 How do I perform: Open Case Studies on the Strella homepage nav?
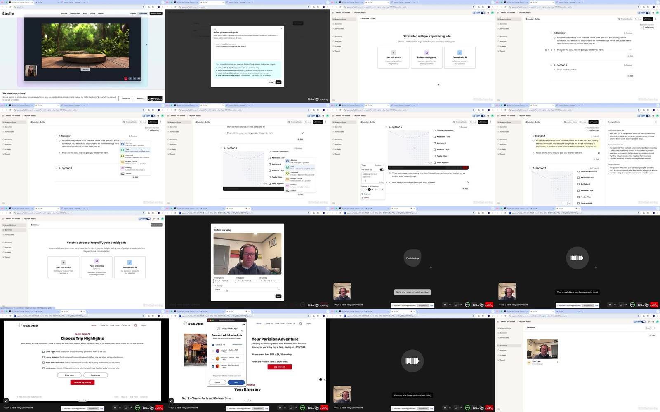tap(75, 14)
